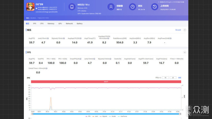This screenshot has width=212, height=119.
Task: Click the upload time history icon
Action: tap(154, 7)
